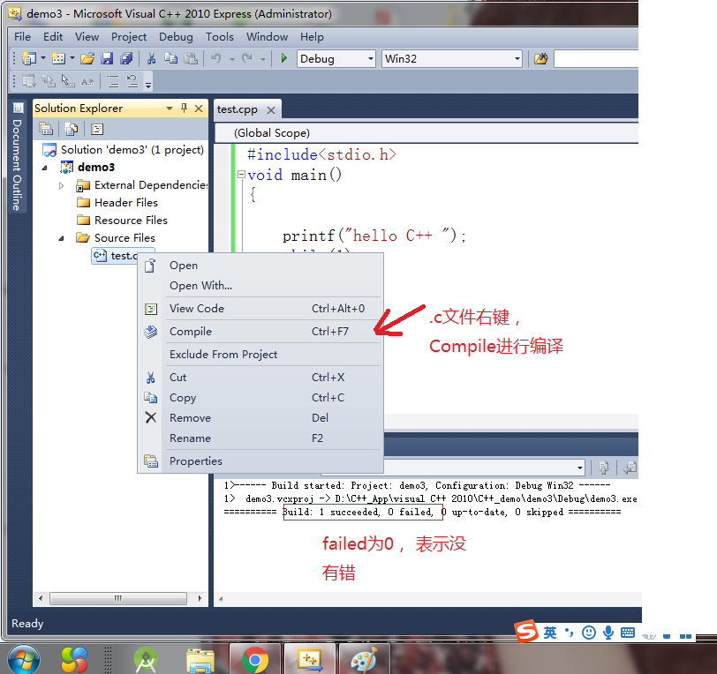Open Show output from dropdown in Output pane
The width and height of the screenshot is (717, 674).
[x=580, y=468]
